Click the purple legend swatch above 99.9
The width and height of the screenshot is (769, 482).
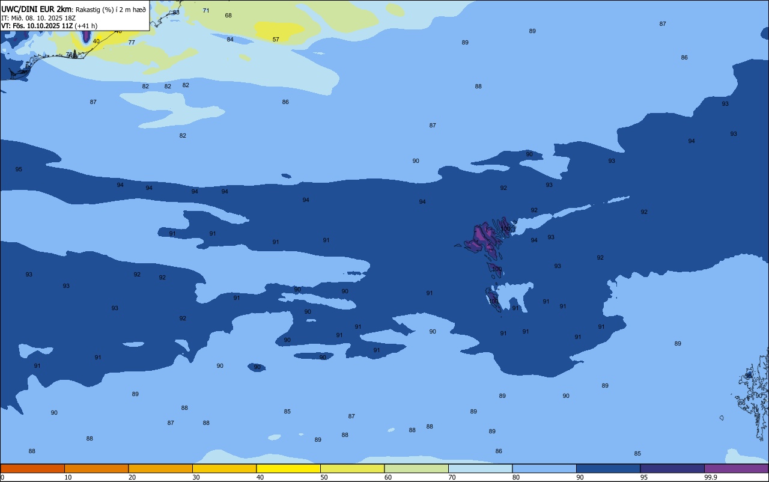(x=736, y=468)
